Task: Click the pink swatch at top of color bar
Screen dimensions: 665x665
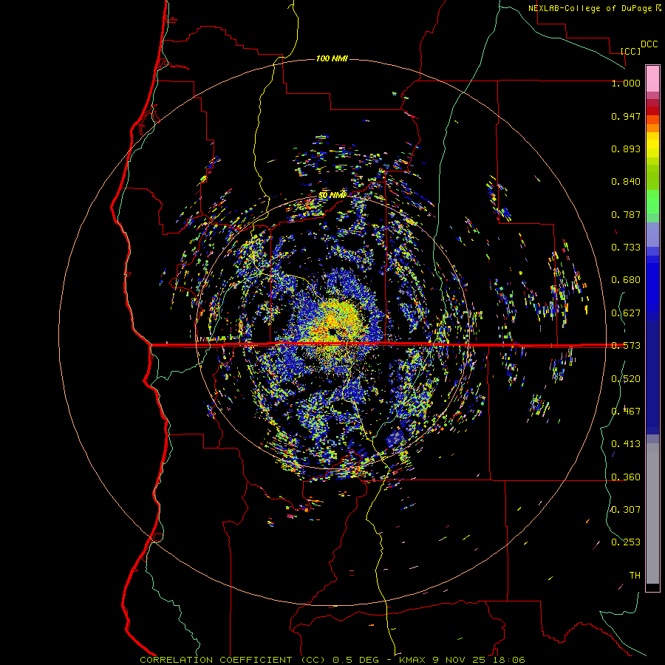Action: (652, 79)
